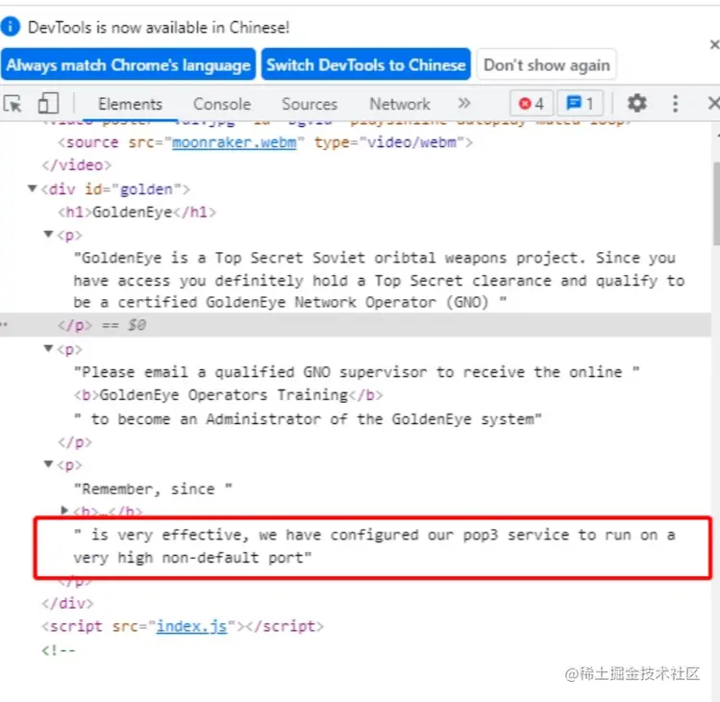Select the h1 GoldenEye element row

(137, 213)
